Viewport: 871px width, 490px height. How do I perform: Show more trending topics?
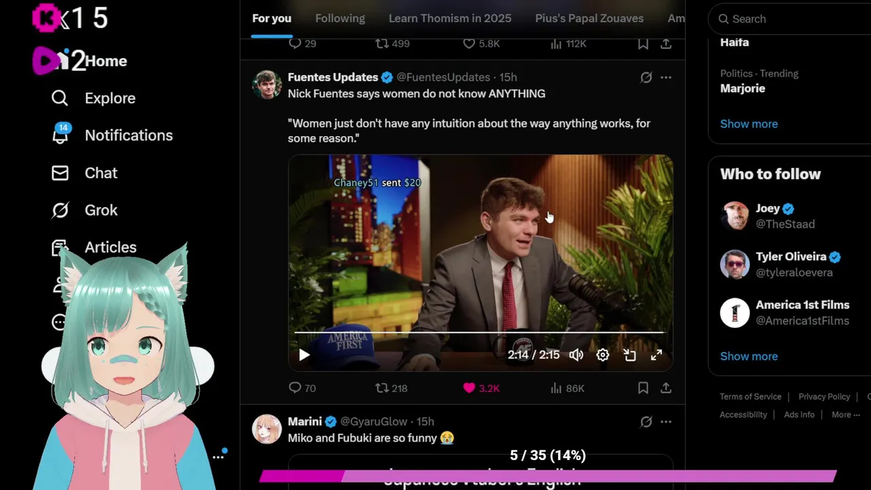749,124
